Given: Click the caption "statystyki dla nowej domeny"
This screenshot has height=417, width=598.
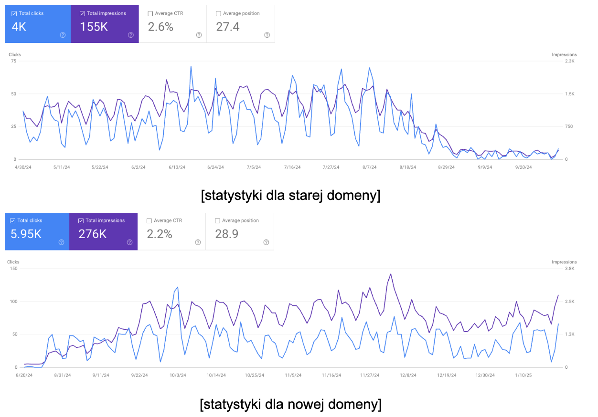Looking at the screenshot, I should [291, 405].
